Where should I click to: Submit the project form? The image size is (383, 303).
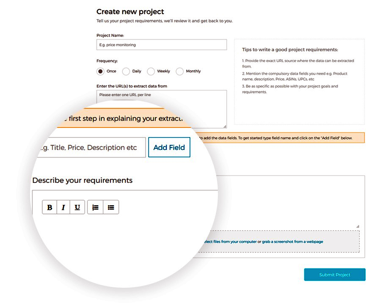click(335, 275)
